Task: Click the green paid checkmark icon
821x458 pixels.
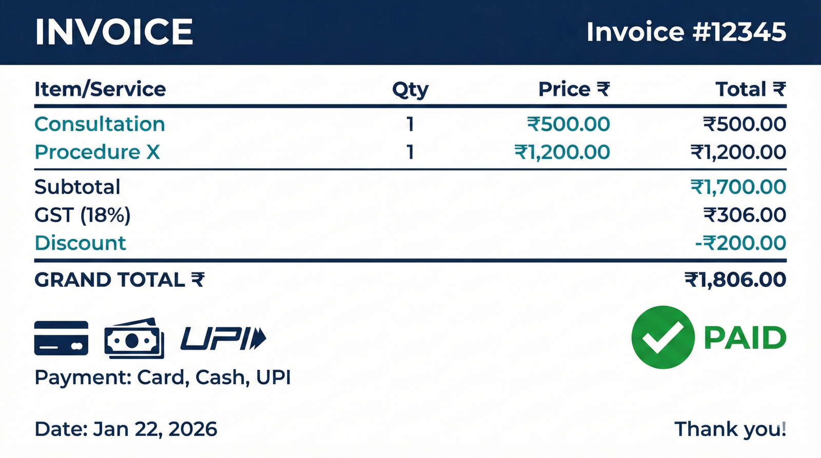Action: [x=662, y=337]
